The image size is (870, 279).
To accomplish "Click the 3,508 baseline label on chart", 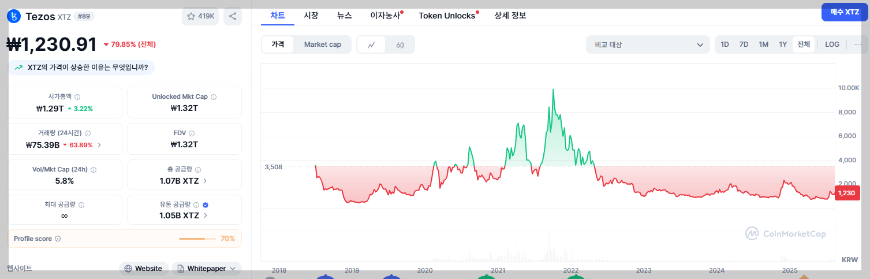I will pos(273,167).
